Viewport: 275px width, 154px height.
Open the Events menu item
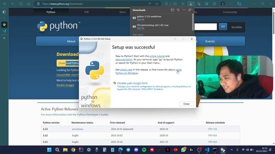pos(210,41)
